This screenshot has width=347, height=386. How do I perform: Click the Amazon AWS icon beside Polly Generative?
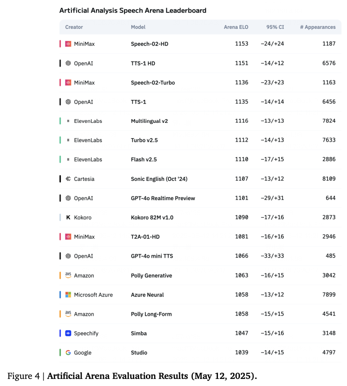pos(68,275)
